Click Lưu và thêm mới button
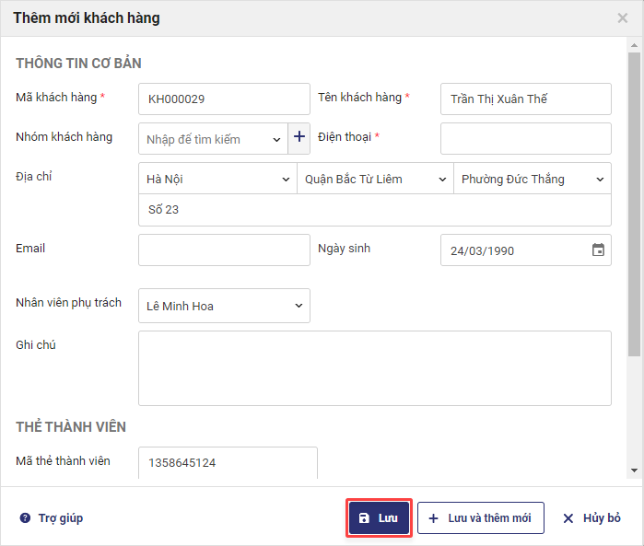Image resolution: width=644 pixels, height=546 pixels. 480,517
